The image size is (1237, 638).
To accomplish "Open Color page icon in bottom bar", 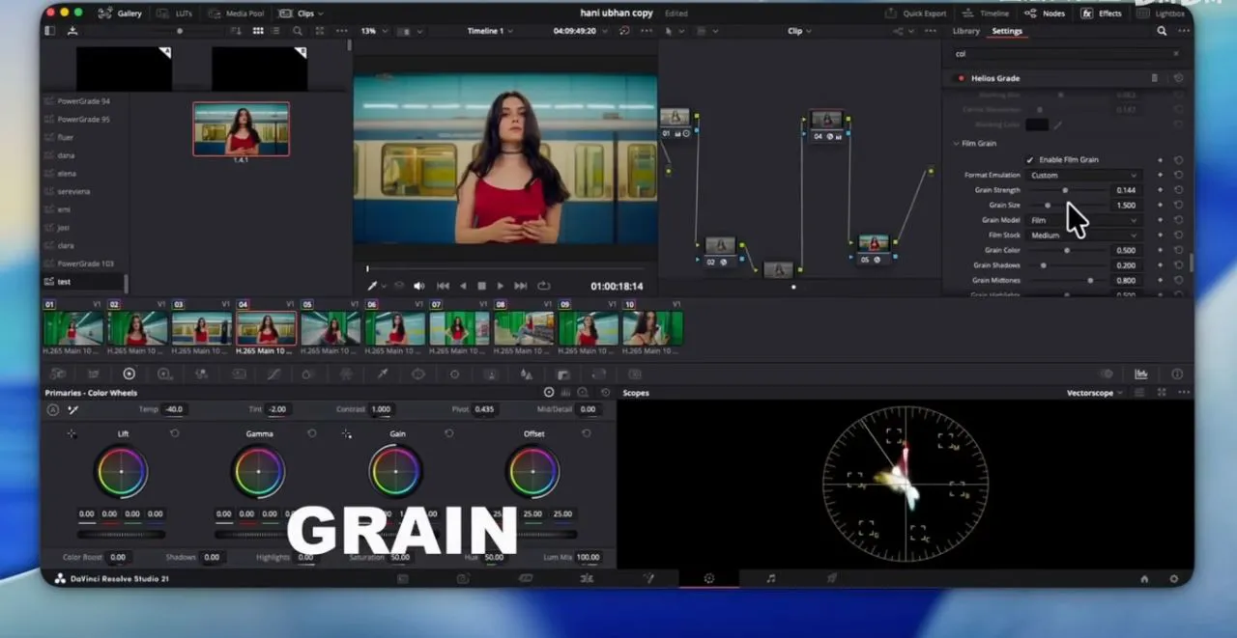I will coord(708,578).
